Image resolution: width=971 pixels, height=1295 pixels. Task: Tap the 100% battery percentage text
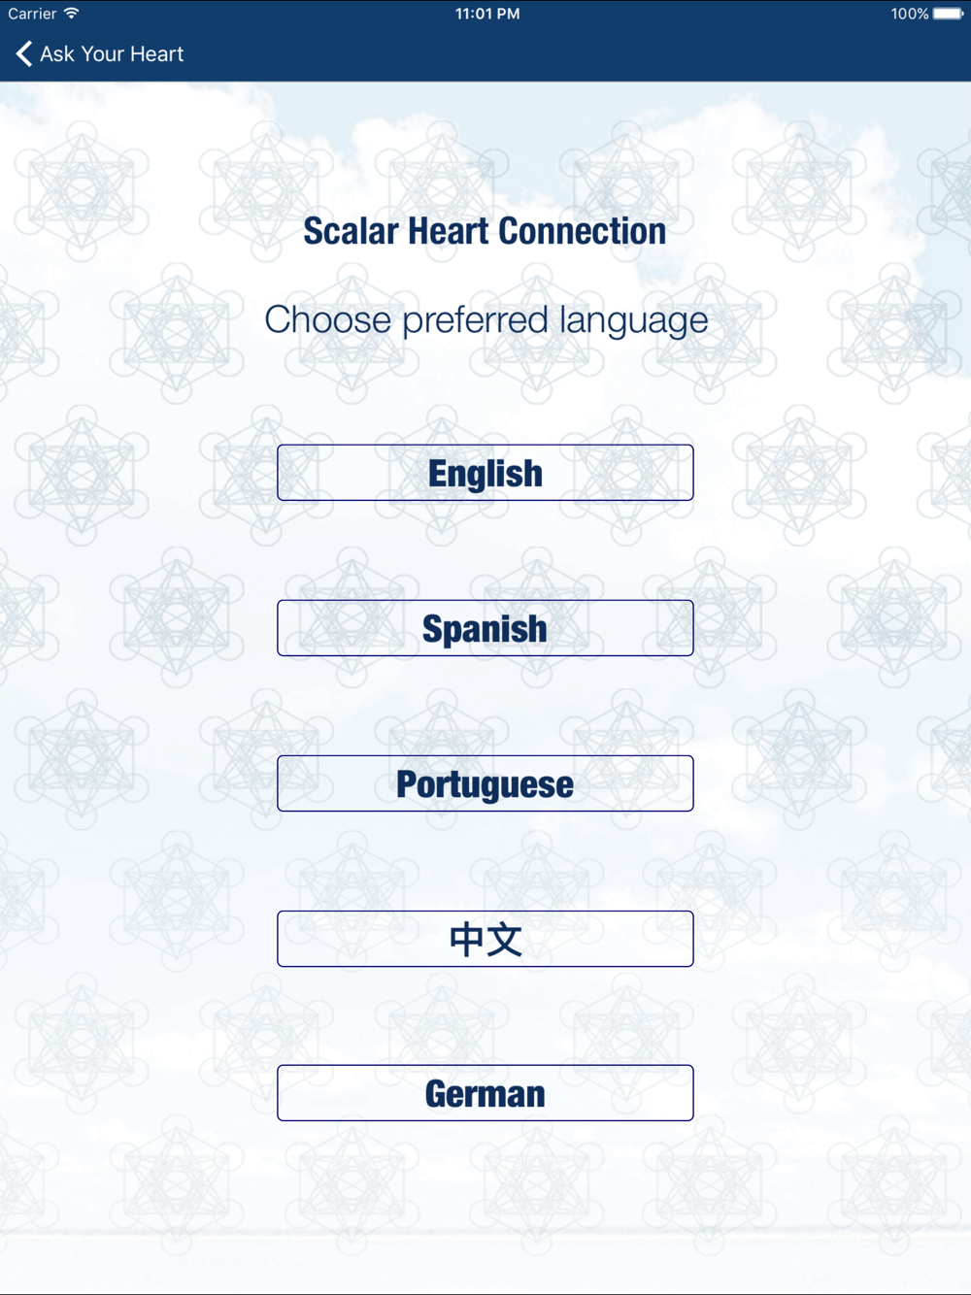(x=910, y=14)
